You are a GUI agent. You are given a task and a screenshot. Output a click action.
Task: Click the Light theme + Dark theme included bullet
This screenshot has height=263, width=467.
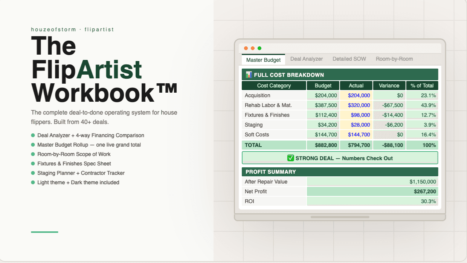pos(75,182)
